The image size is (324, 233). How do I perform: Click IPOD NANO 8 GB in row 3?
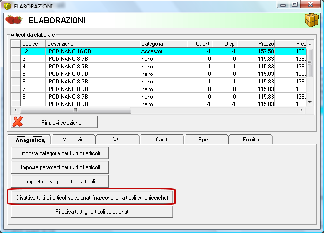point(92,59)
